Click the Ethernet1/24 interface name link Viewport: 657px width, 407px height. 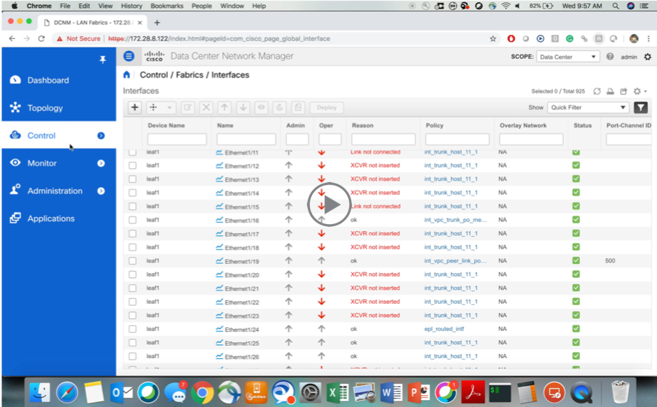(x=241, y=330)
